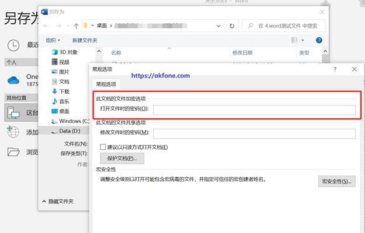This screenshot has width=365, height=233.
Task: Collapse folders with 隐藏文件夹
Action: 58,202
